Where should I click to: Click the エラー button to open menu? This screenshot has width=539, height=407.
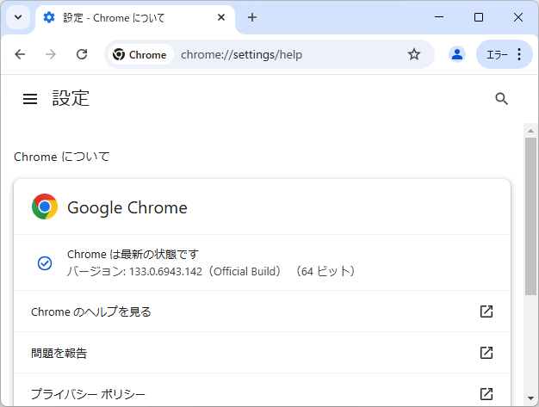[x=505, y=54]
